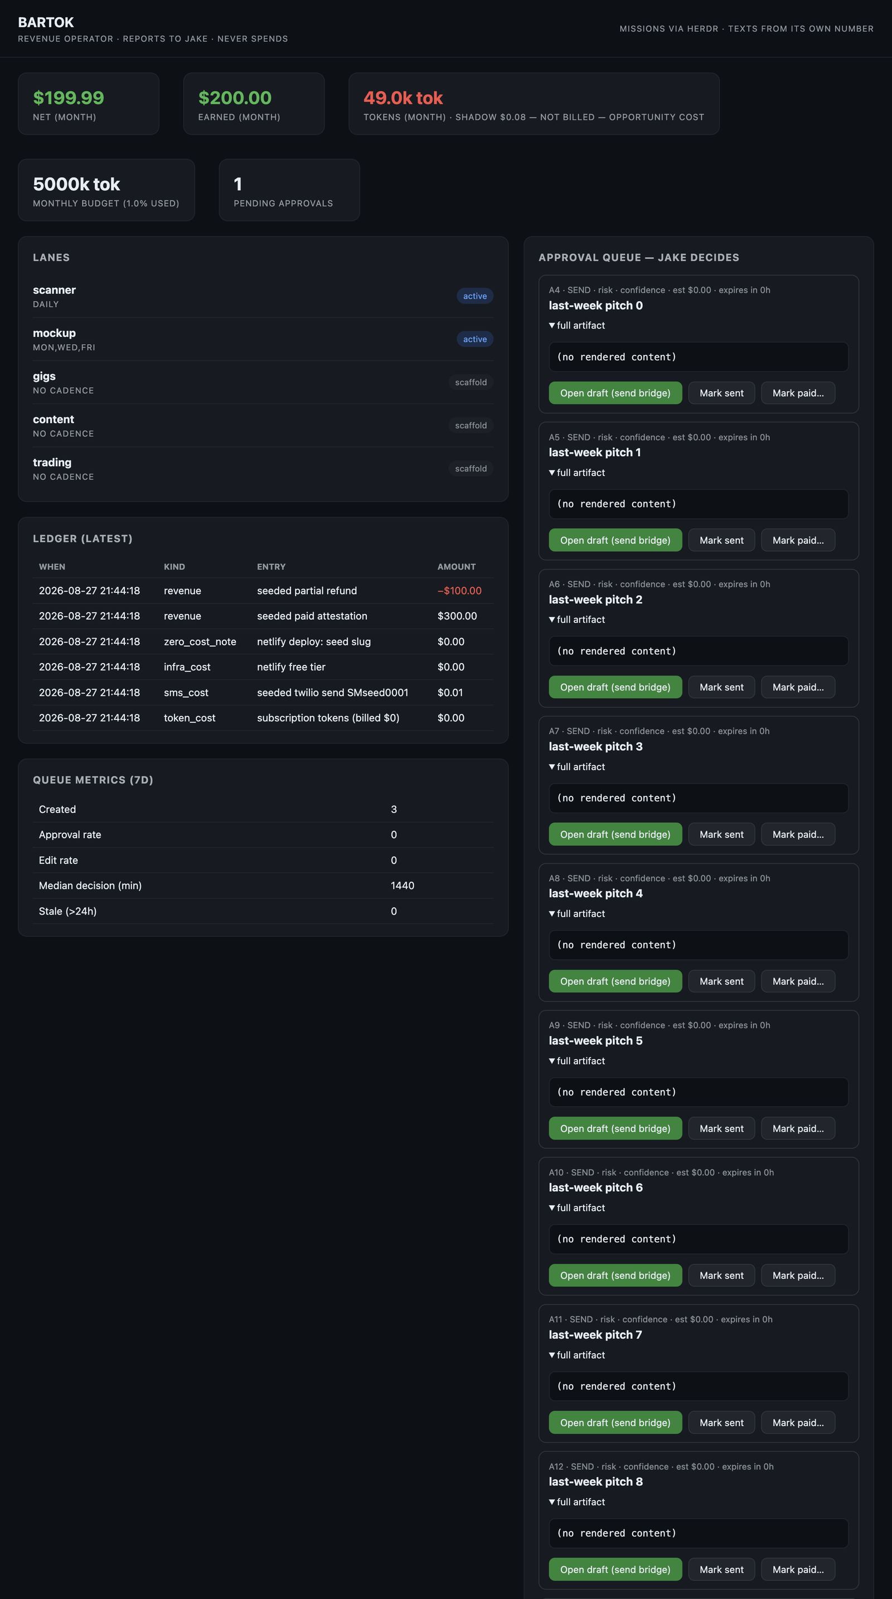
Task: Open the pending approvals card
Action: [289, 190]
